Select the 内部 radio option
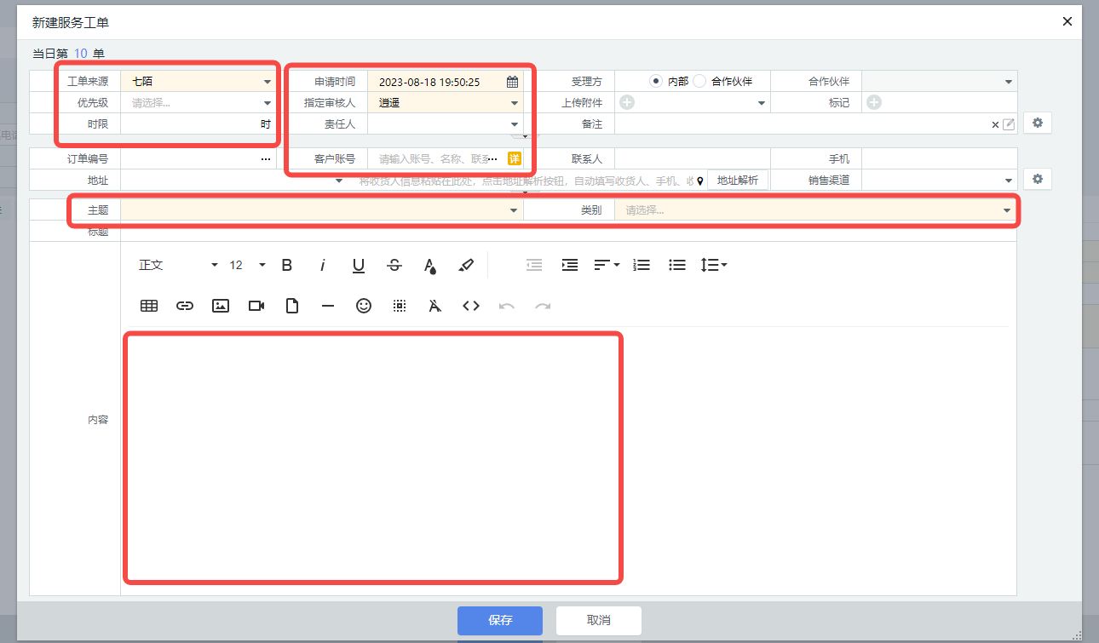 click(x=656, y=82)
